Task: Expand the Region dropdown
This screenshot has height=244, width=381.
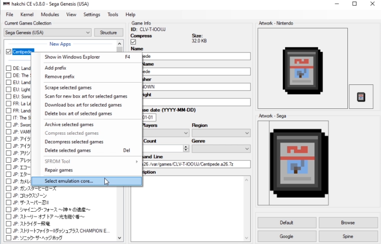Action: coord(221,133)
